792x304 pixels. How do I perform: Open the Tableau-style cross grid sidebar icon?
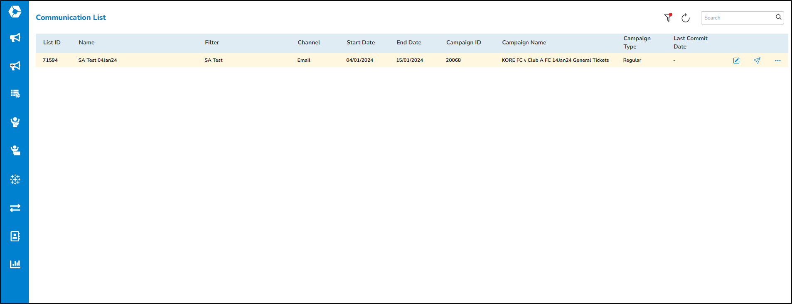(15, 179)
